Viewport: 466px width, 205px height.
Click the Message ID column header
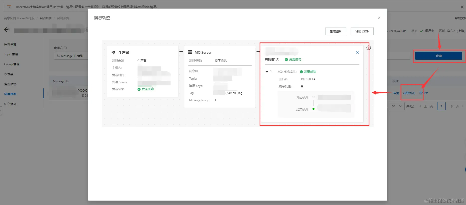point(60,81)
